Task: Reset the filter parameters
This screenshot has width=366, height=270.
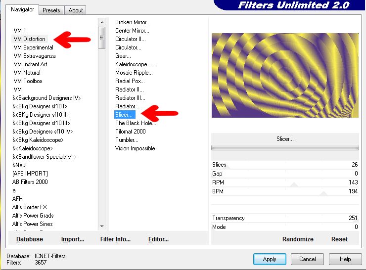Action: click(339, 239)
